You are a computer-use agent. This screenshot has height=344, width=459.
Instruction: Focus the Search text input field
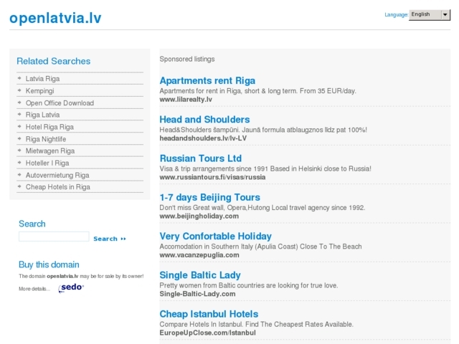point(54,236)
